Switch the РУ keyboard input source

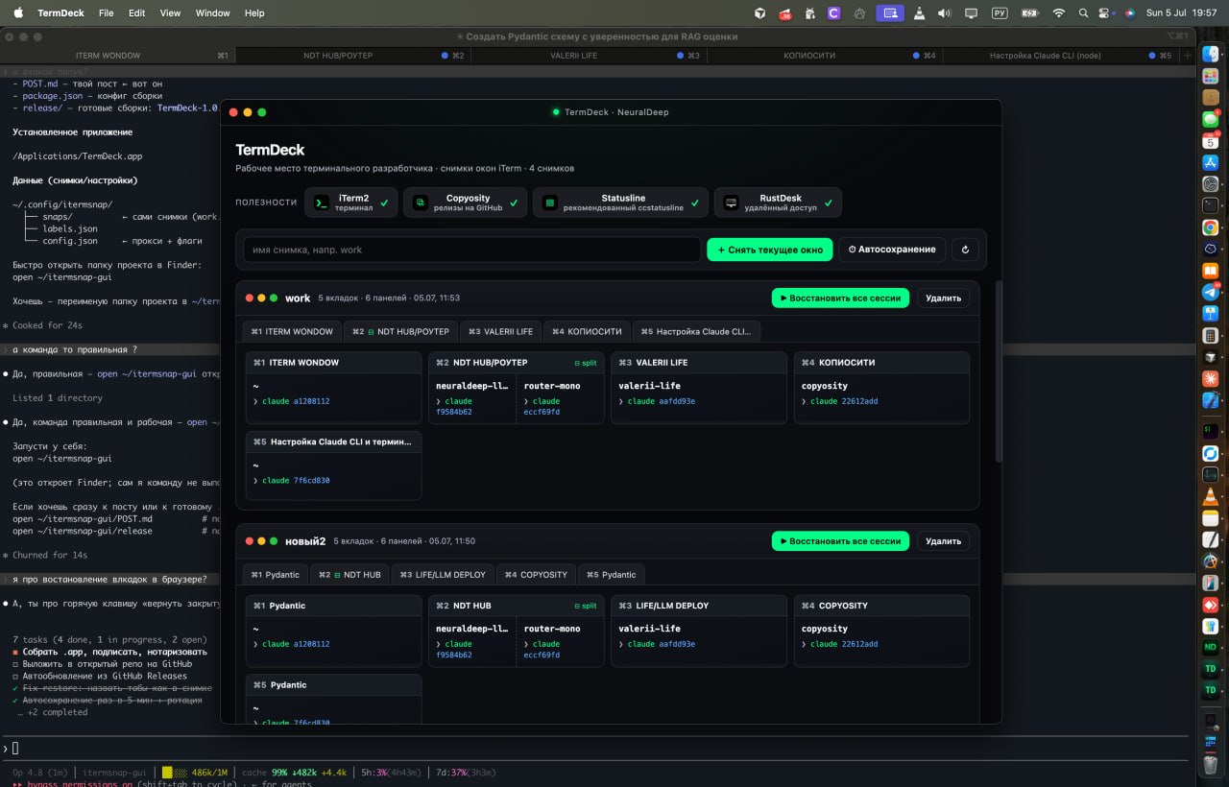(999, 13)
